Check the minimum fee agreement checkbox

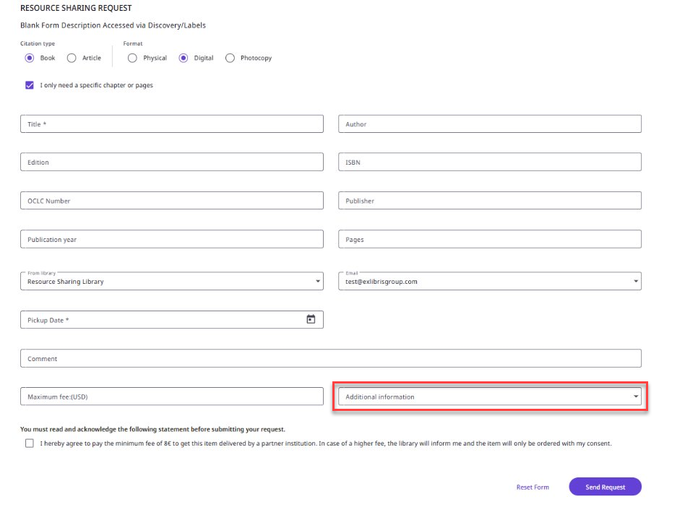coord(30,443)
